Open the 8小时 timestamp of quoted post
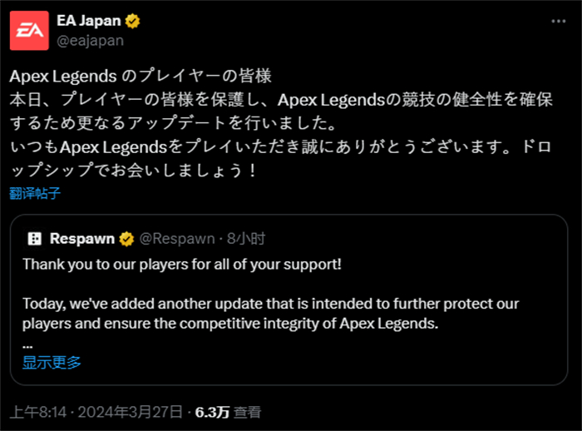This screenshot has height=431, width=582. (246, 239)
